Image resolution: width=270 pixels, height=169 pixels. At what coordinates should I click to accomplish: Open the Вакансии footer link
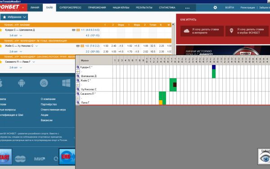[x=46, y=120]
